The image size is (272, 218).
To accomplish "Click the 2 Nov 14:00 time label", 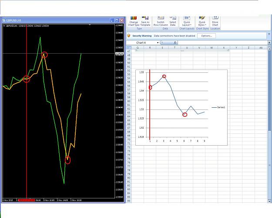I will tap(63, 200).
